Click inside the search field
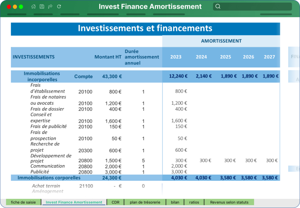The width and height of the screenshot is (300, 208). pos(252,6)
